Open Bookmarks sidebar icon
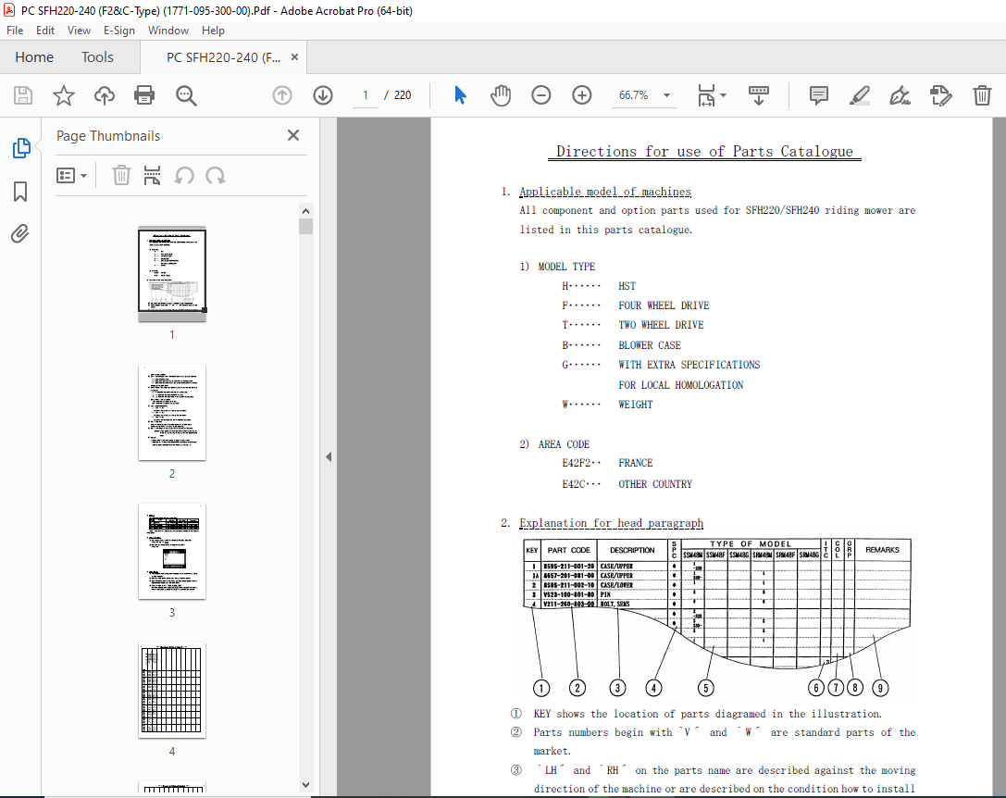The width and height of the screenshot is (1006, 798). tap(20, 192)
